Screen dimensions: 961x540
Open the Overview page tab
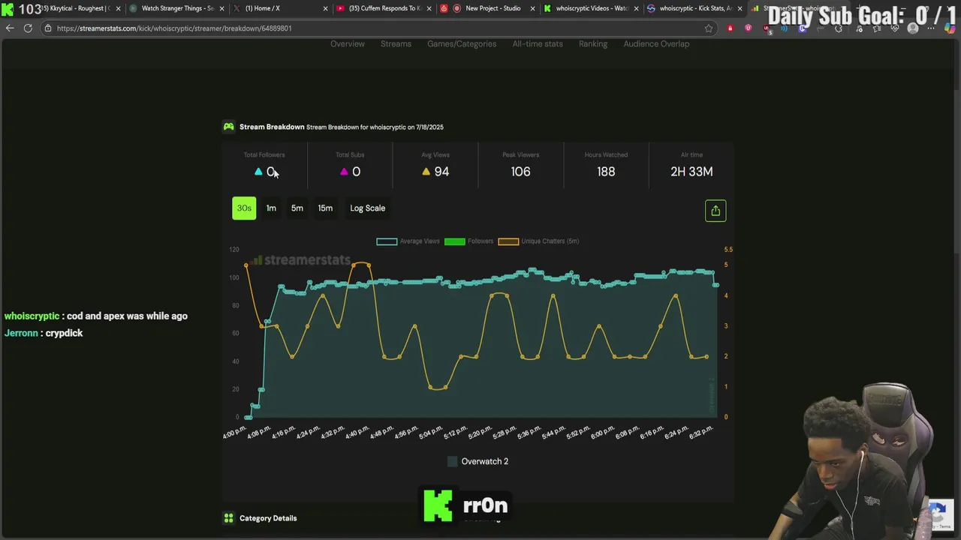348,43
